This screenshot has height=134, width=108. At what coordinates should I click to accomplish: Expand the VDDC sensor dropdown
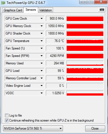click(x=41, y=93)
